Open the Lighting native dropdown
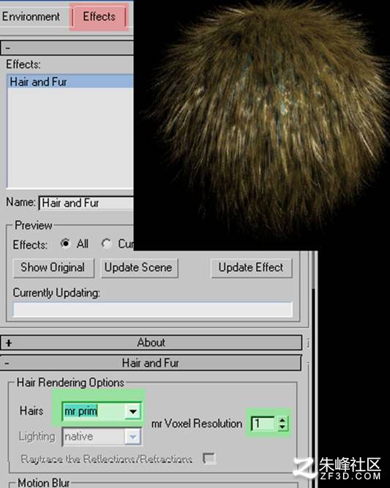 102,437
